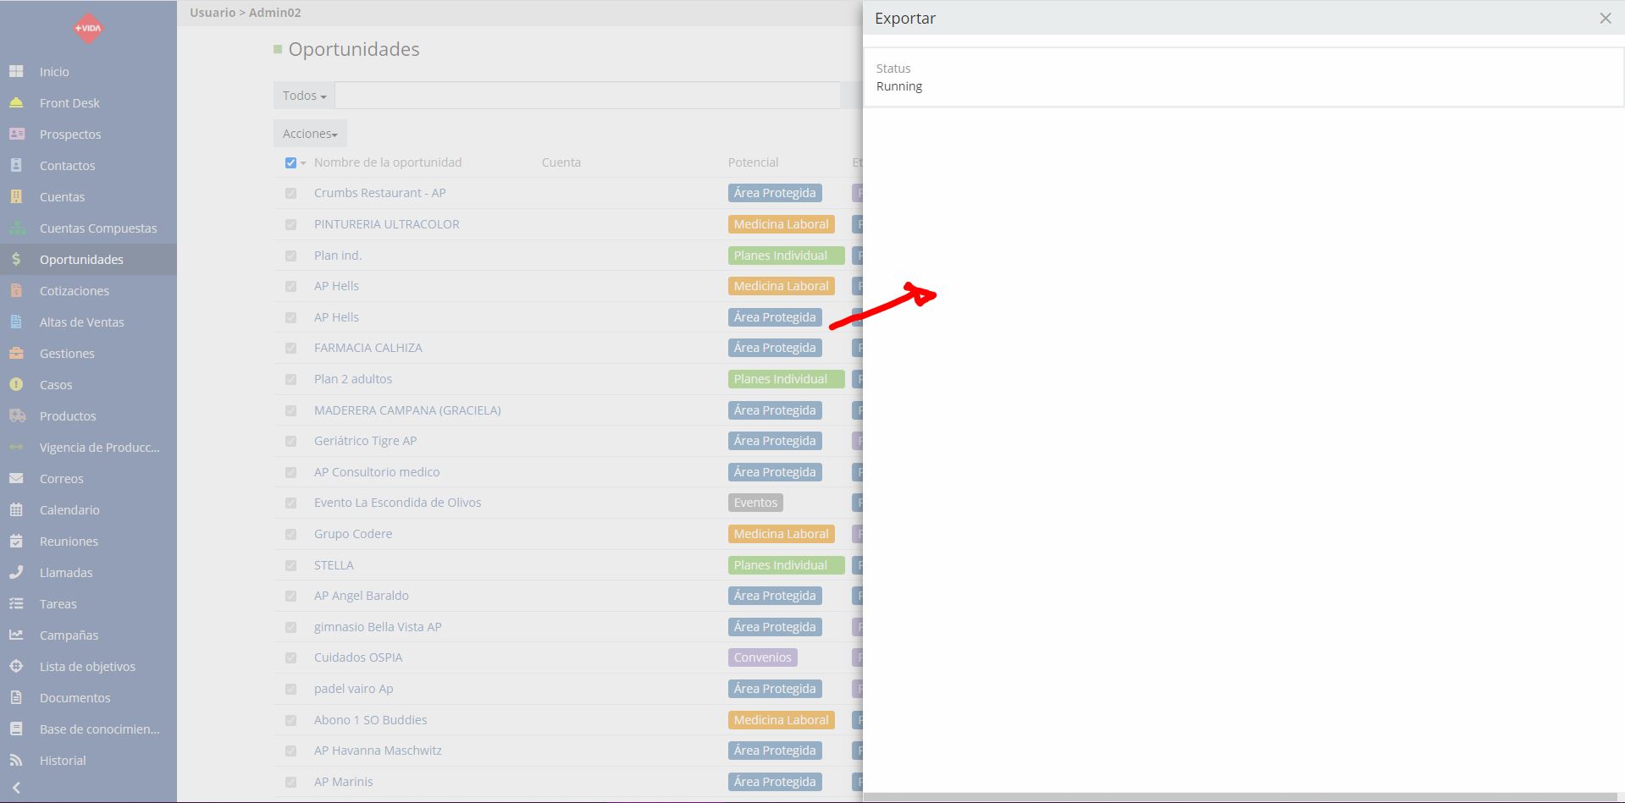Screen dimensions: 1625x803
Task: Click the Historial feed icon
Action: click(17, 760)
